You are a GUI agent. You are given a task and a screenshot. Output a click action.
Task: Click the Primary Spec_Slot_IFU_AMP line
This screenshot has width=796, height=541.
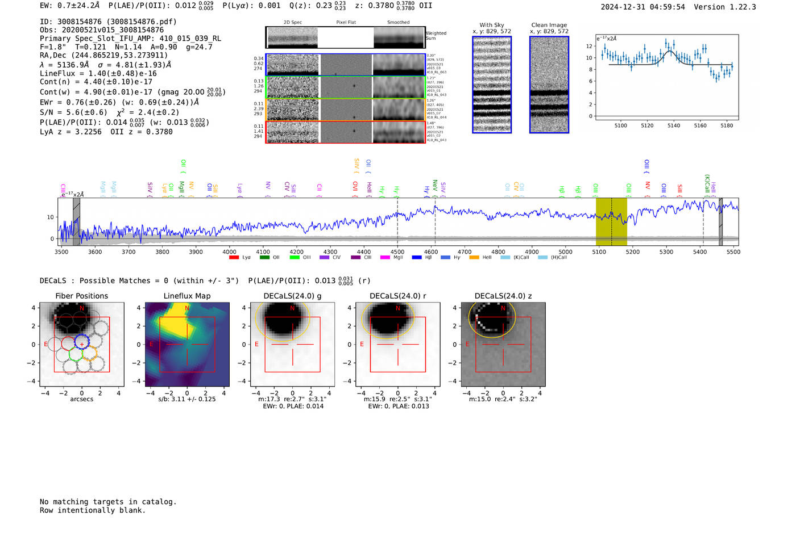tap(130, 39)
